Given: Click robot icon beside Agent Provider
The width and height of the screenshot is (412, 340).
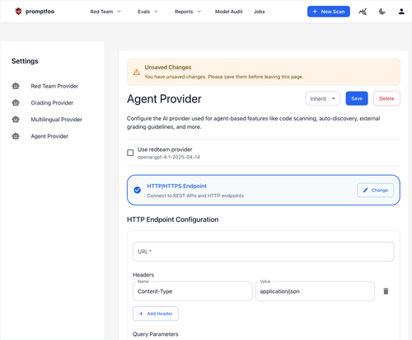Looking at the screenshot, I should click(x=16, y=136).
